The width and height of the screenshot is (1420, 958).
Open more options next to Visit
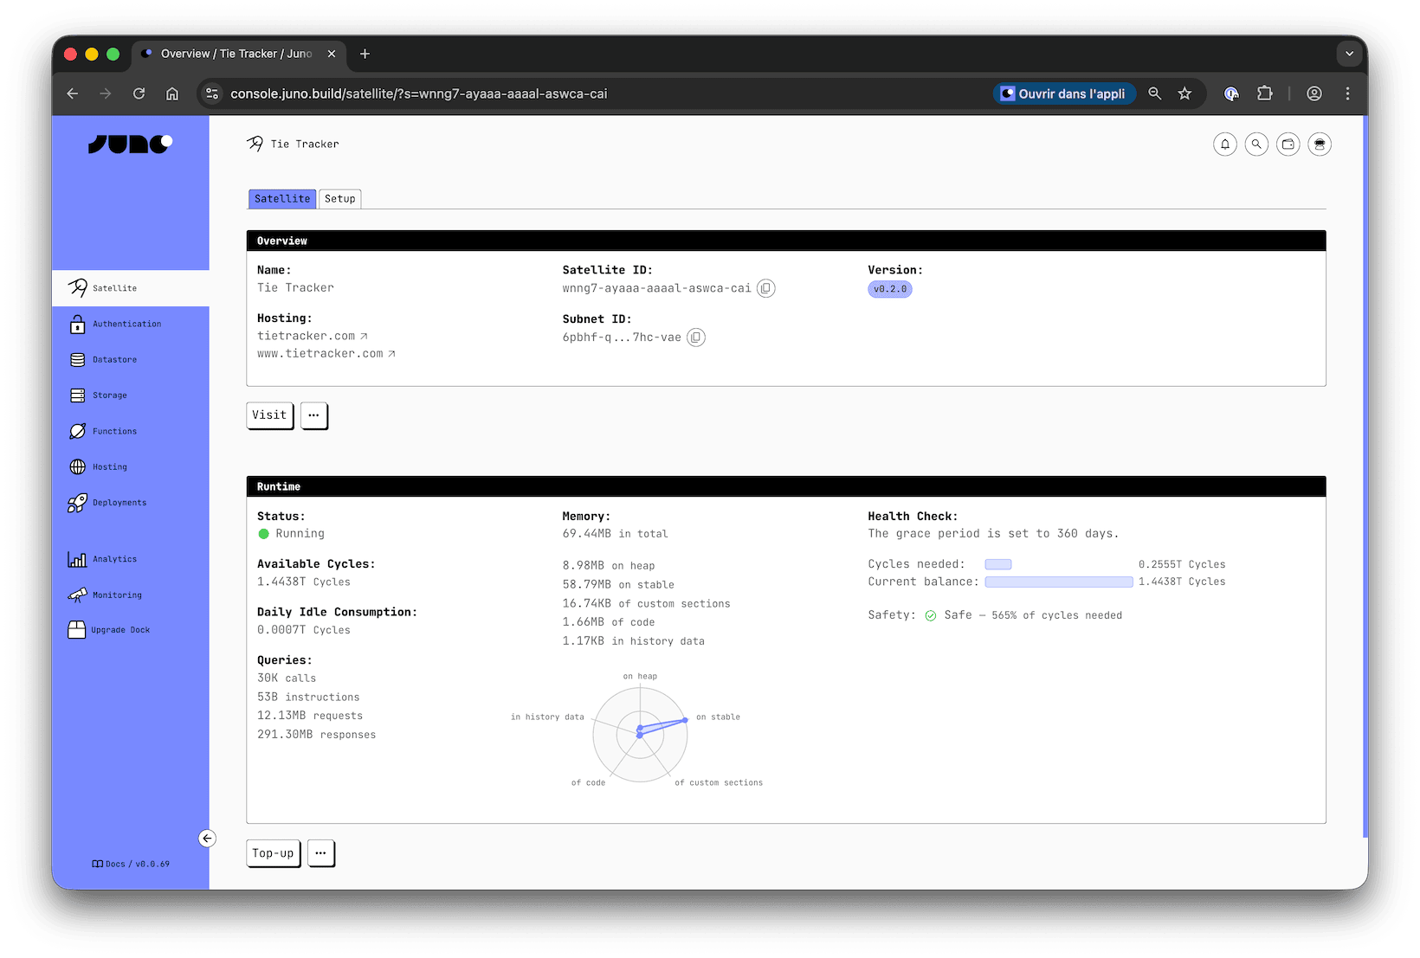(313, 415)
